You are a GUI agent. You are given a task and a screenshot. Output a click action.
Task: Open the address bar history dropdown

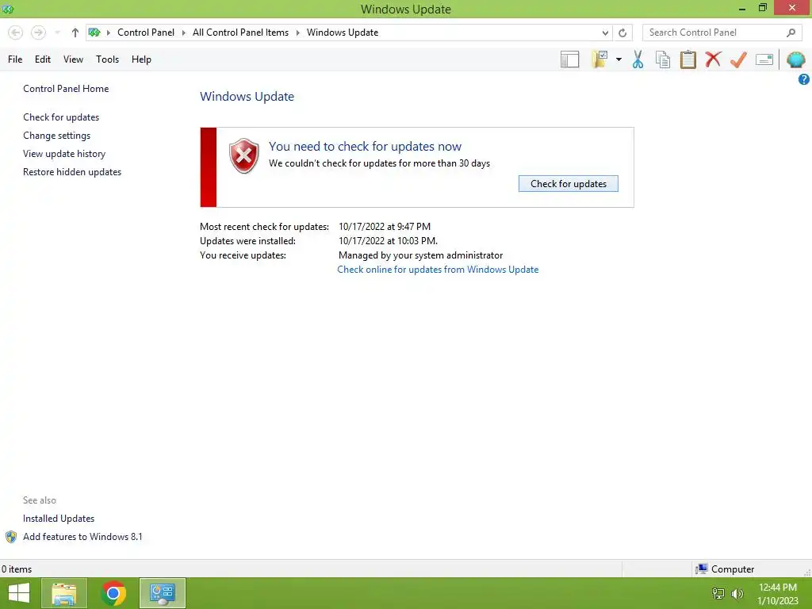pos(605,33)
